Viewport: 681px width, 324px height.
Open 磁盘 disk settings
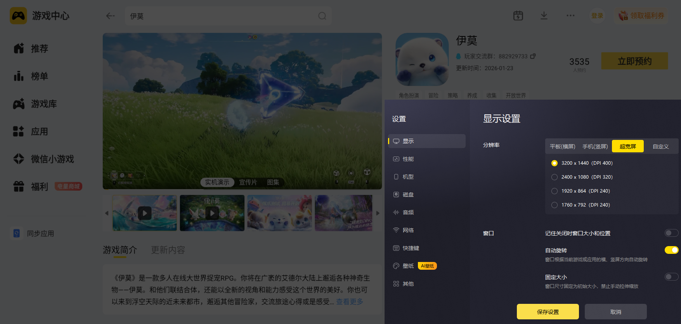pos(427,195)
